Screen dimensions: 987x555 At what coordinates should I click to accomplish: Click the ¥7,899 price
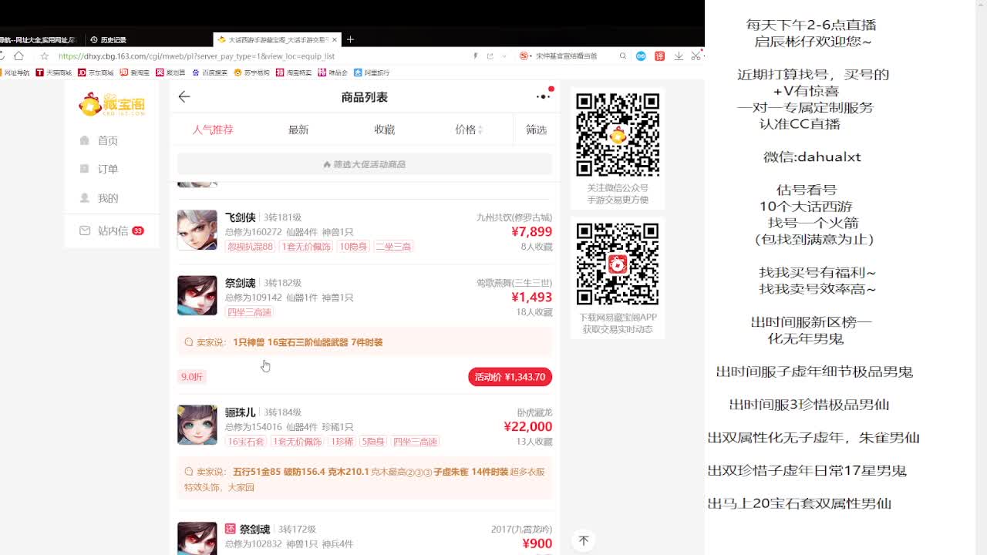point(531,231)
